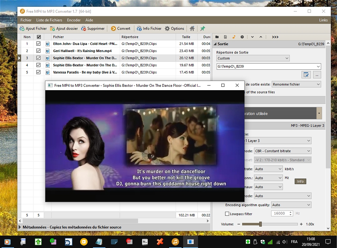Click the up chevron in the panel toolbar
The width and height of the screenshot is (337, 248).
click(261, 37)
